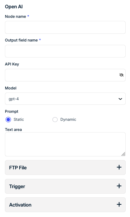This screenshot has width=130, height=217.
Task: Focus the Output field name input
Action: pyautogui.click(x=65, y=51)
